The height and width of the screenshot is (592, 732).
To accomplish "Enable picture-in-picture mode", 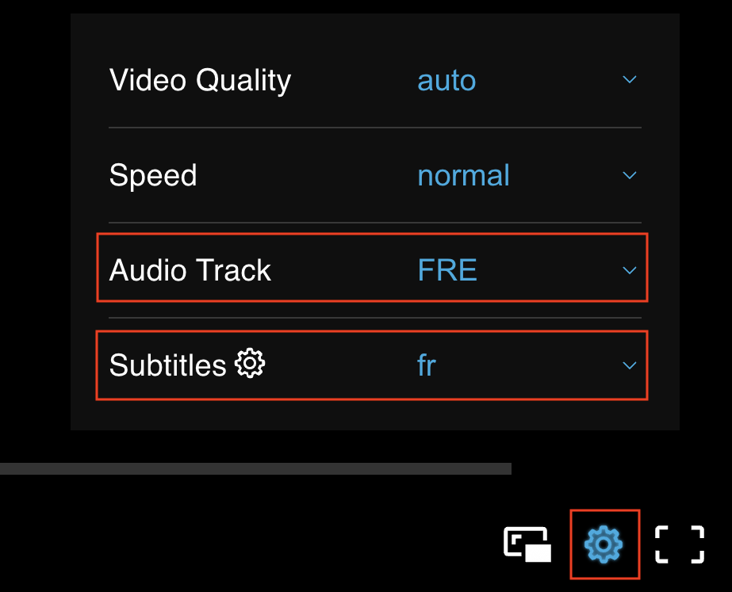I will (528, 544).
